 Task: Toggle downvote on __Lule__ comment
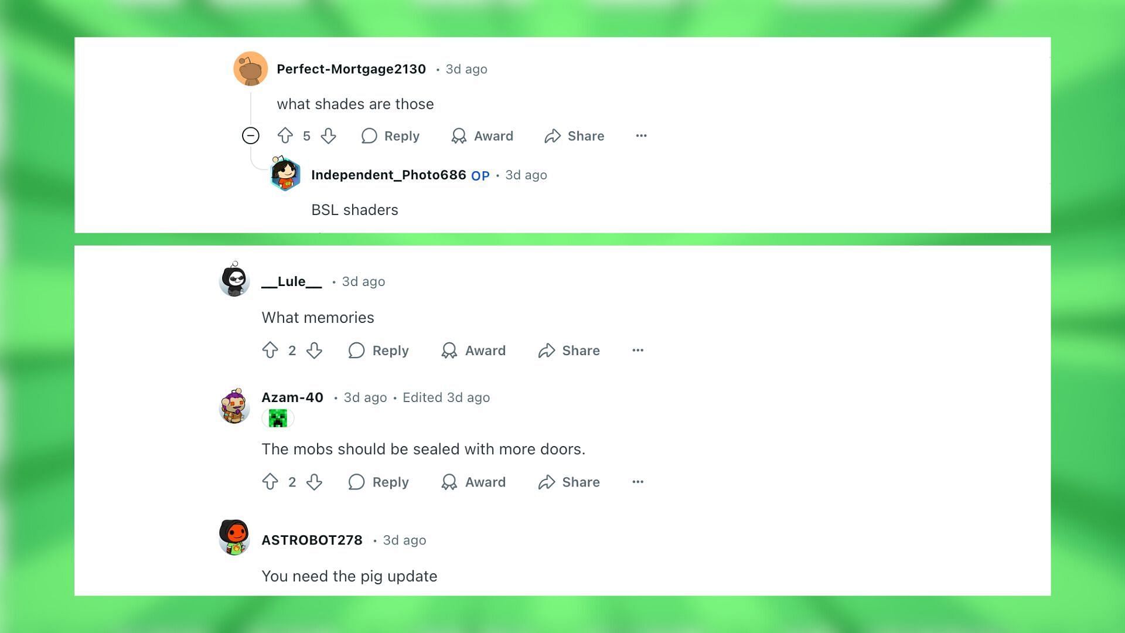coord(313,350)
